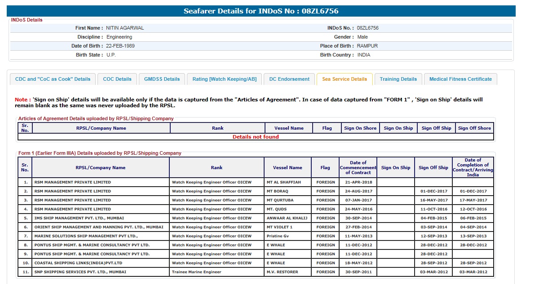Switch to the COC Details tab

[117, 79]
